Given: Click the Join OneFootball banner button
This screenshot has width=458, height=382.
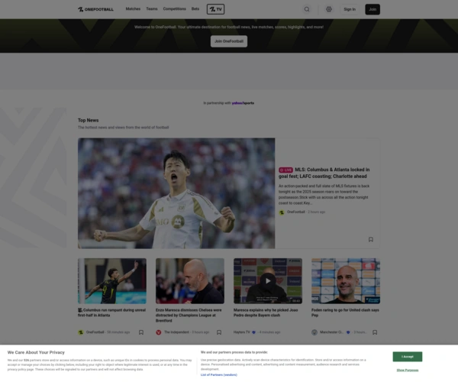Looking at the screenshot, I should pos(229,41).
